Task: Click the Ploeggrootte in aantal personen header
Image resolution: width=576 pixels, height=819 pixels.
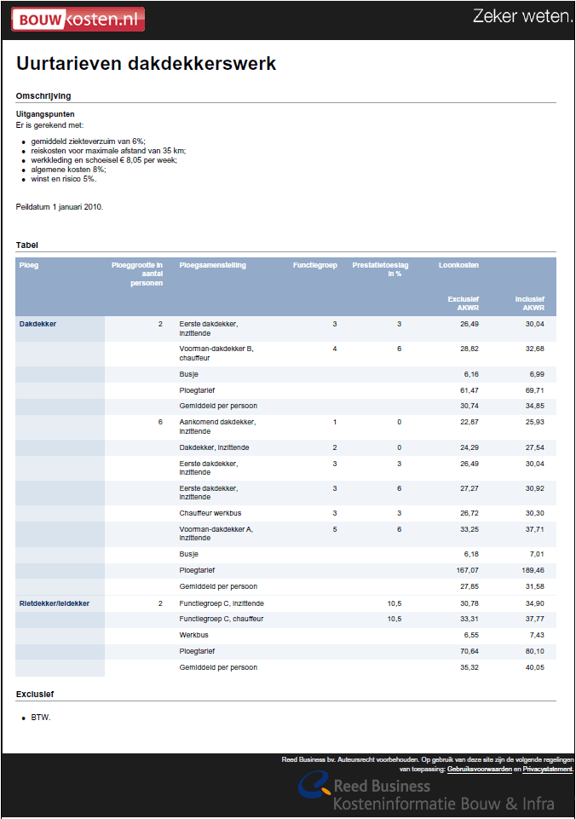Action: 137,274
